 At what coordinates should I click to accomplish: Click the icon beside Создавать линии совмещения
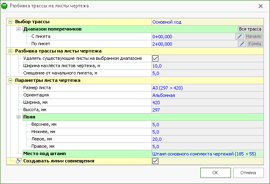18,161
